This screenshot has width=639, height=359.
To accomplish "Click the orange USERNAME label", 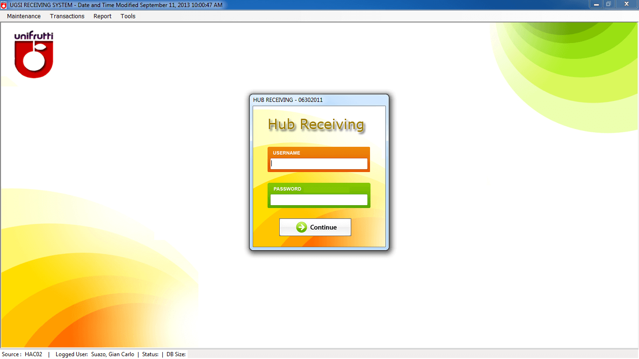I will click(x=286, y=153).
